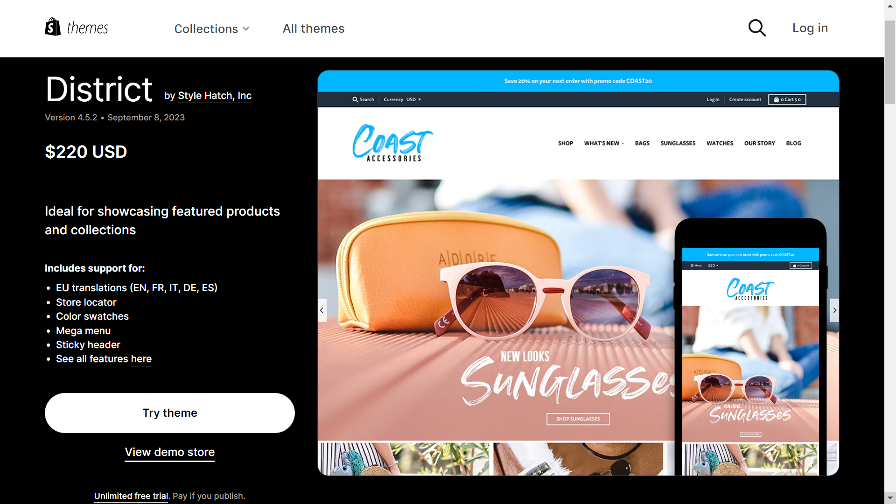Click the Shopify Themes logo icon

click(52, 27)
